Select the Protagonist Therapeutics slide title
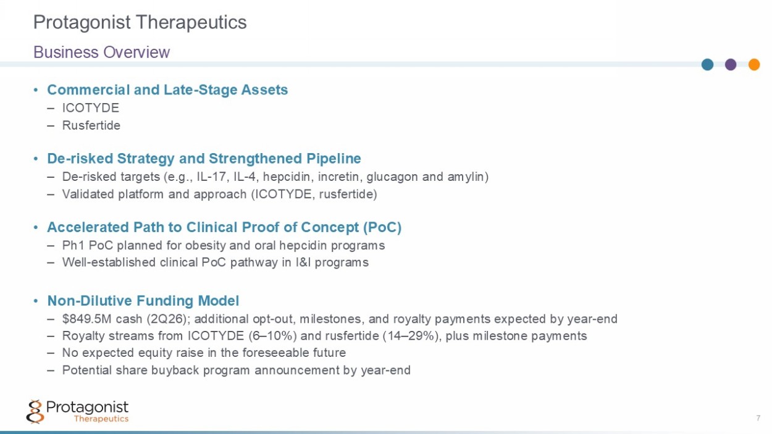The height and width of the screenshot is (434, 772). 140,22
